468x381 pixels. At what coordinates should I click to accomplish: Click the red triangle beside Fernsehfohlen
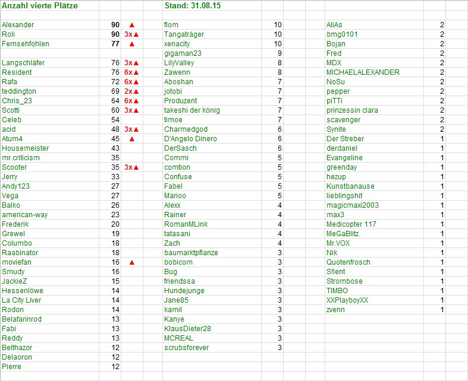coord(131,44)
